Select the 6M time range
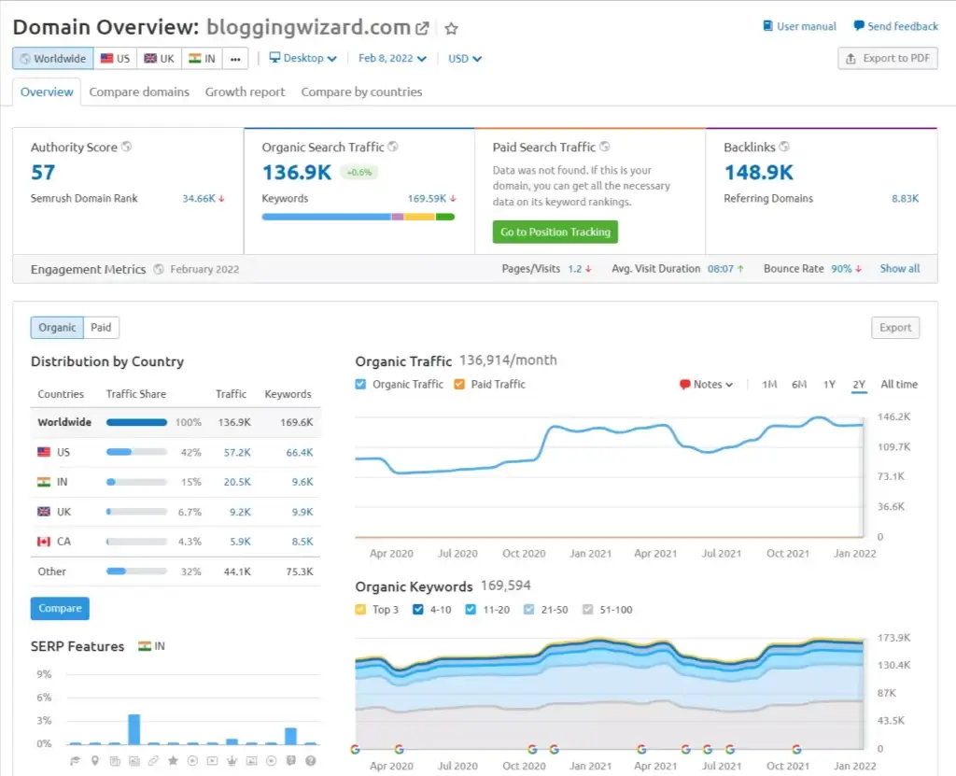This screenshot has height=776, width=956. (799, 385)
